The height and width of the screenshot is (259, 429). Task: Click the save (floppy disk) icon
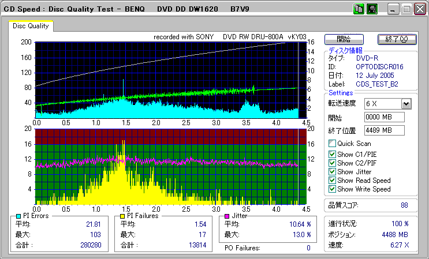coord(372,9)
